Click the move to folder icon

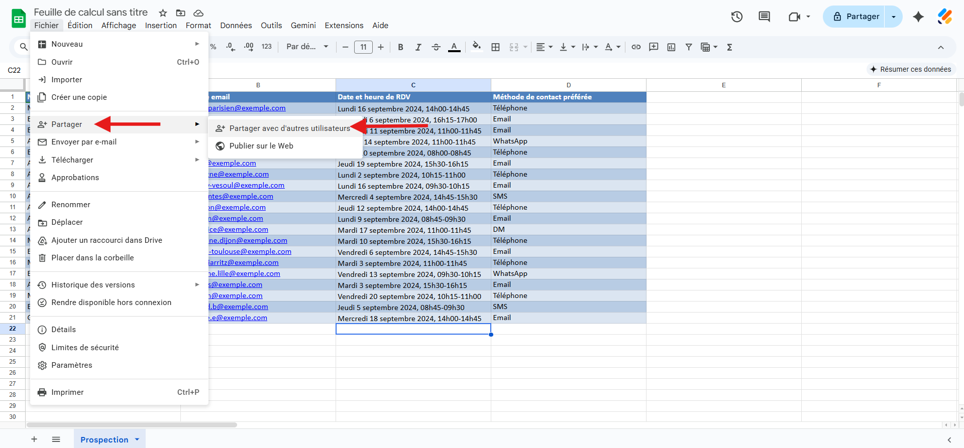coord(180,13)
